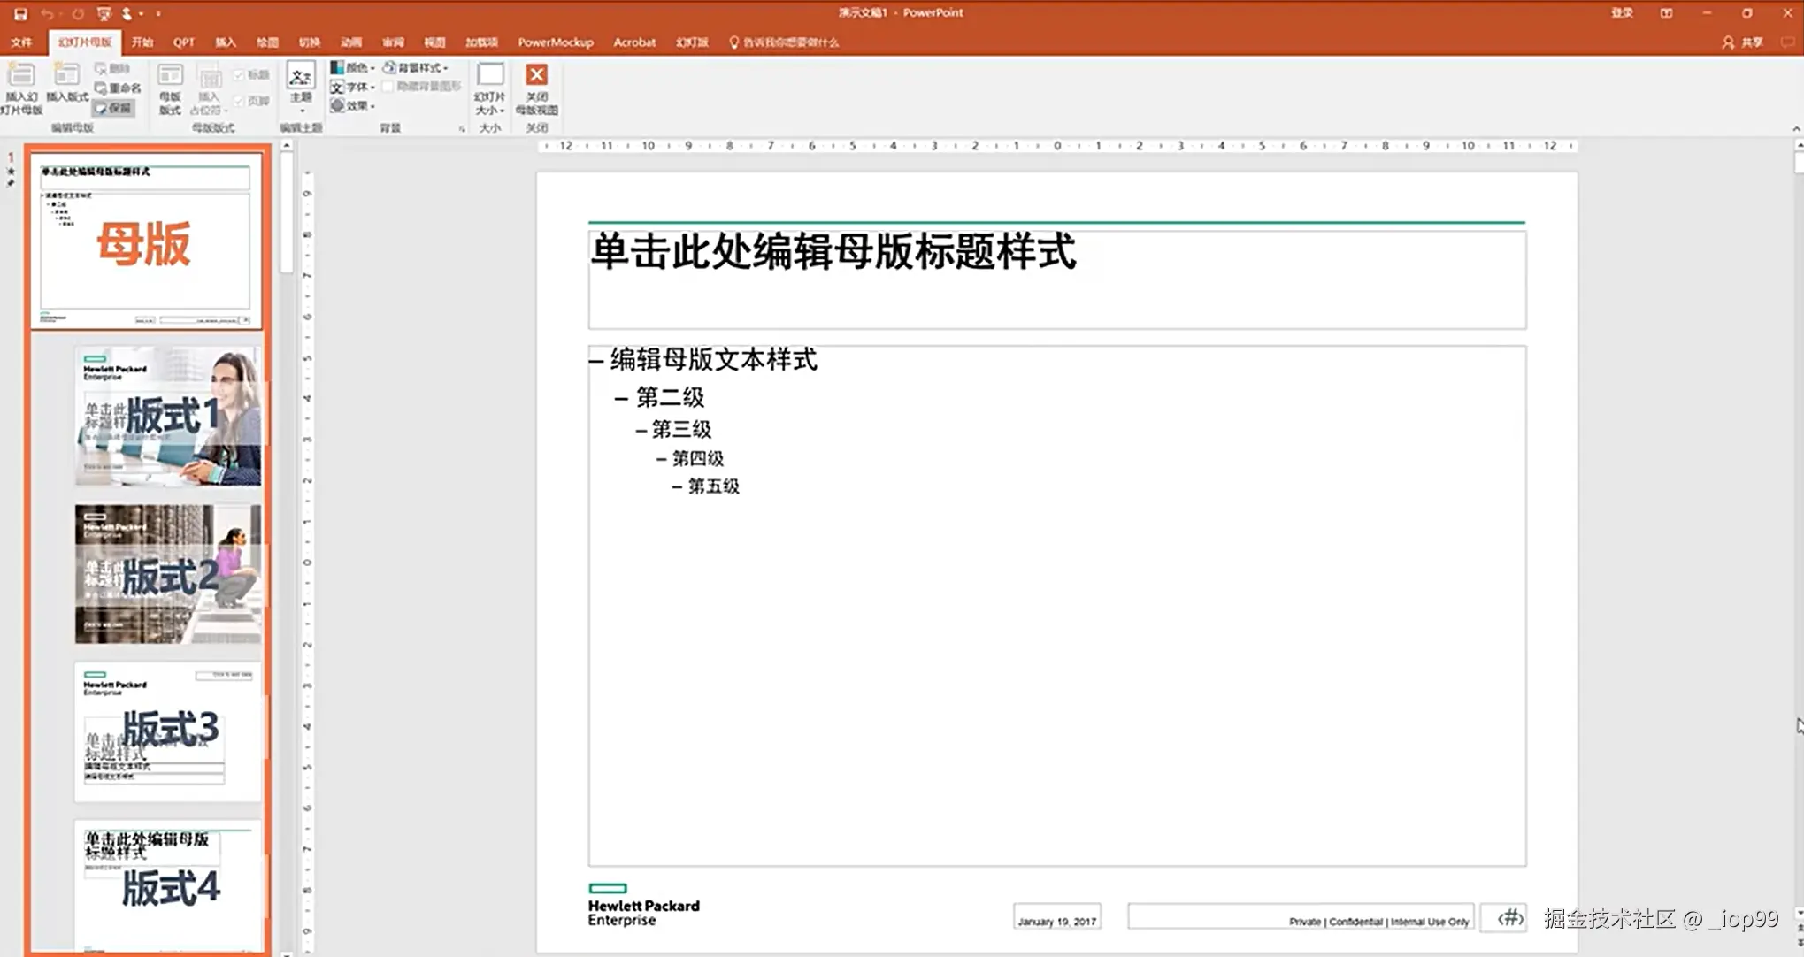This screenshot has width=1804, height=957.
Task: Click the Save icon in quick access toolbar
Action: (x=20, y=13)
